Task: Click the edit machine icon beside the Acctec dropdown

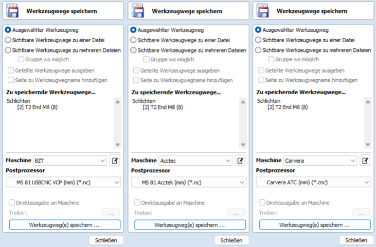Action: (x=240, y=161)
